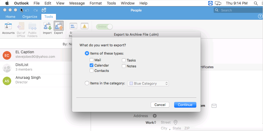Open the Tools menu in menu bar
263x131 pixels.
111,3
